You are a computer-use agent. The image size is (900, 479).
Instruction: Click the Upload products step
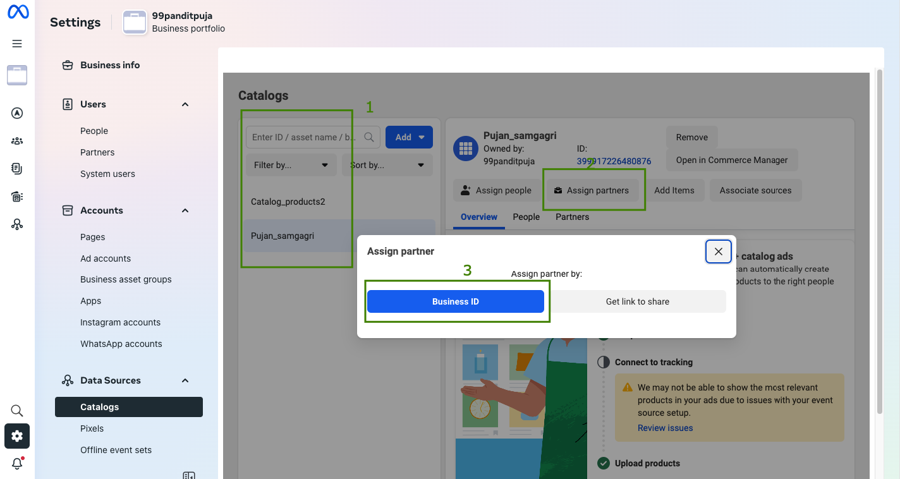coord(647,463)
